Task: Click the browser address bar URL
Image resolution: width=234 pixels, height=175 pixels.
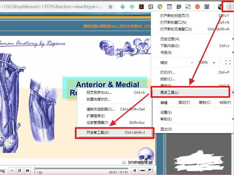Action: [x=51, y=7]
